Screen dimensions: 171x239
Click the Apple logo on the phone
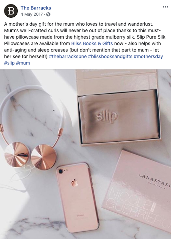click(x=75, y=183)
